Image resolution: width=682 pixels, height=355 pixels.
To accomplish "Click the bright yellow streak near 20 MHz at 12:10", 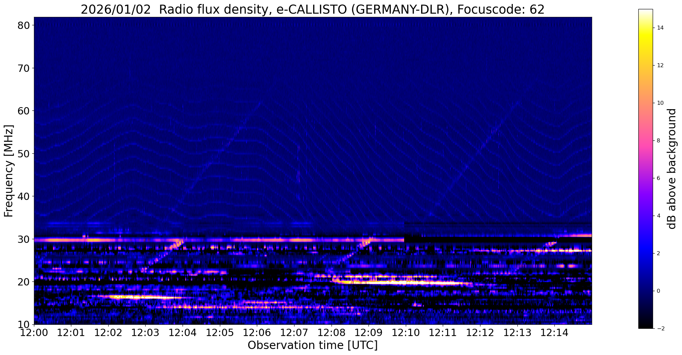I will tap(406, 283).
